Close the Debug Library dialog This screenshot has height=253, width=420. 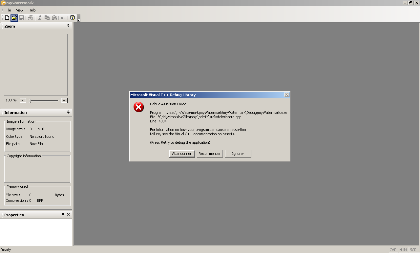coord(286,95)
